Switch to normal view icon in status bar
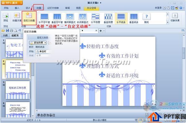The height and width of the screenshot is (123, 186). tap(140, 120)
